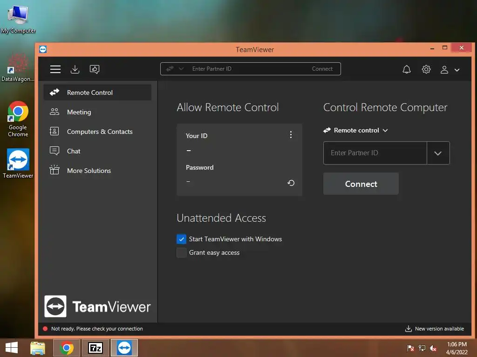
Task: Click TeamViewer taskbar button
Action: point(124,348)
